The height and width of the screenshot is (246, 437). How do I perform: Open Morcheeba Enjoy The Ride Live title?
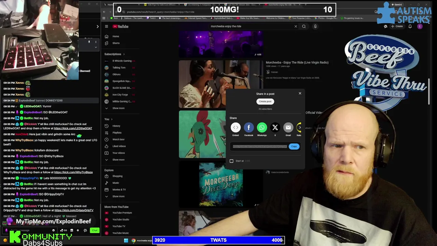[x=297, y=63]
